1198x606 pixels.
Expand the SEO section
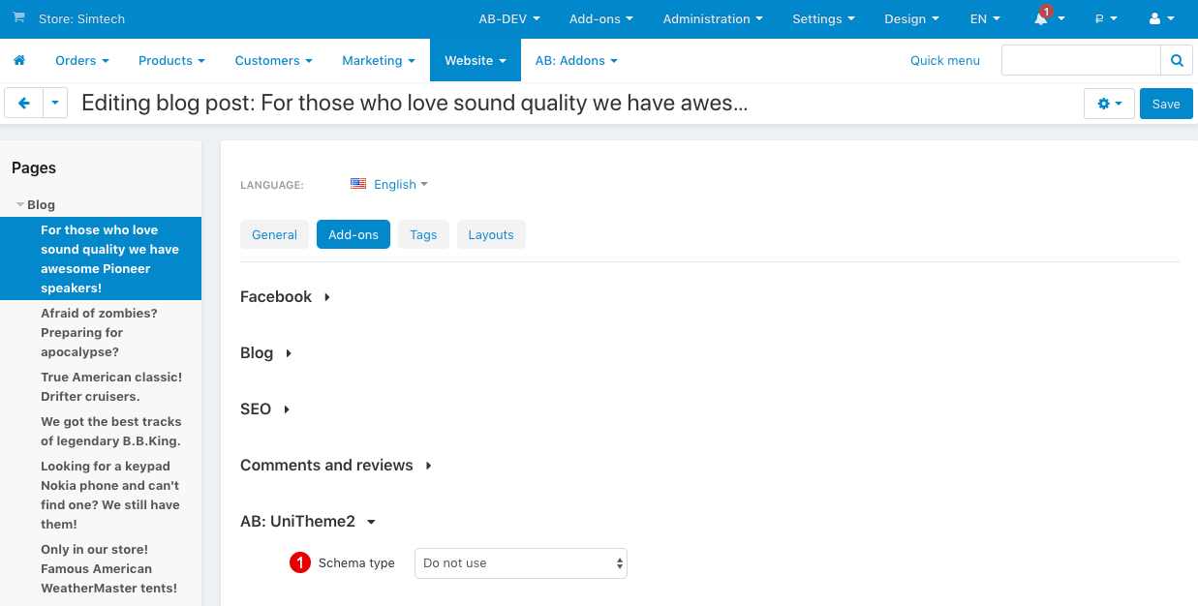(265, 409)
